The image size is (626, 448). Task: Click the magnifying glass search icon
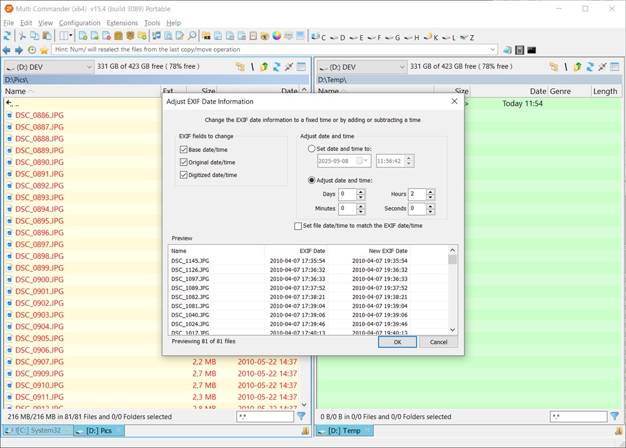192,36
